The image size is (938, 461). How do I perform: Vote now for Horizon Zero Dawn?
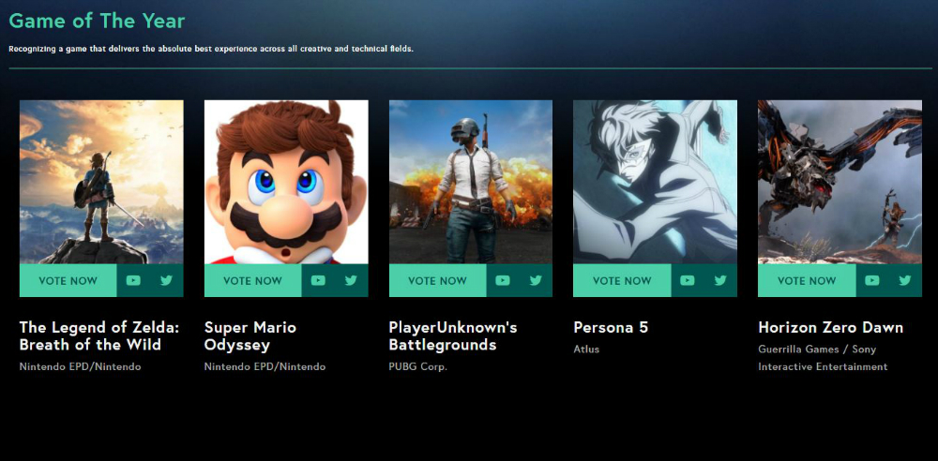tap(807, 280)
